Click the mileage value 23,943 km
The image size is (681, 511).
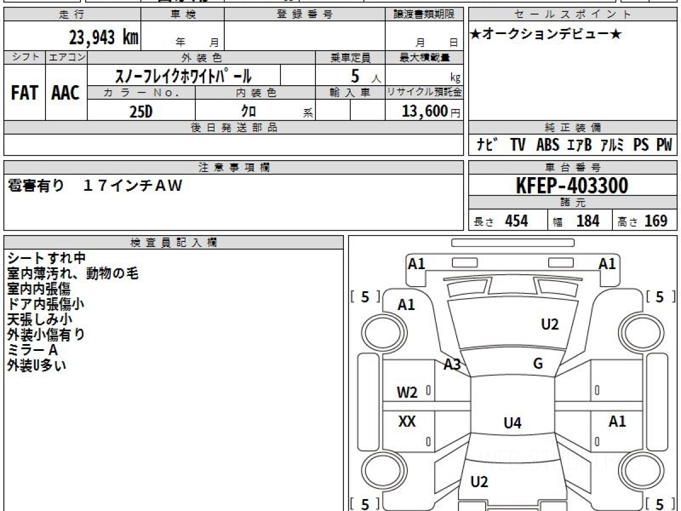104,38
